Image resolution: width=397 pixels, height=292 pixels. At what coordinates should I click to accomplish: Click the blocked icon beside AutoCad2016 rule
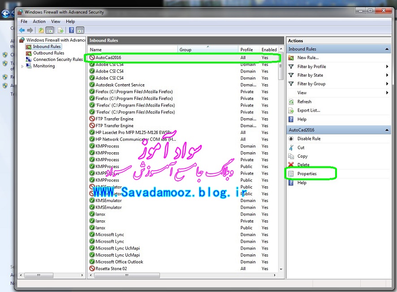pos(92,58)
